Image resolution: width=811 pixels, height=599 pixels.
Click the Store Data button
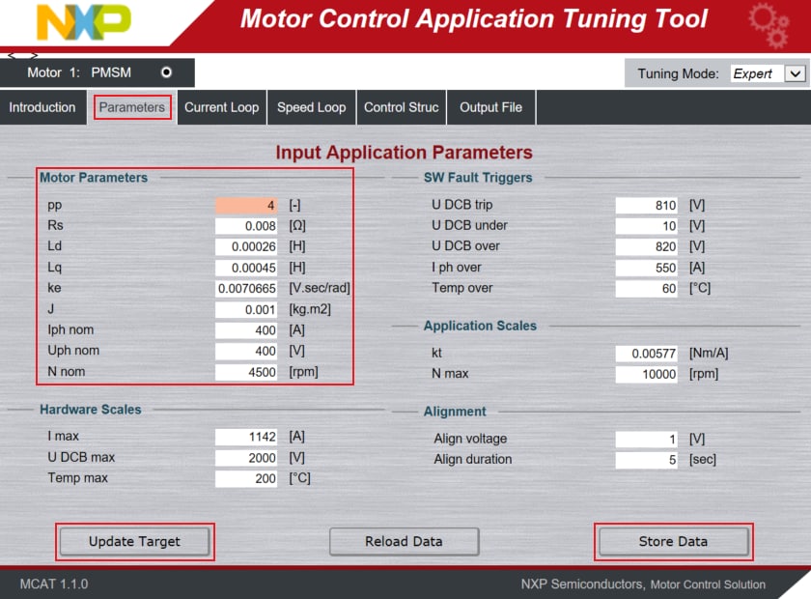coord(673,541)
